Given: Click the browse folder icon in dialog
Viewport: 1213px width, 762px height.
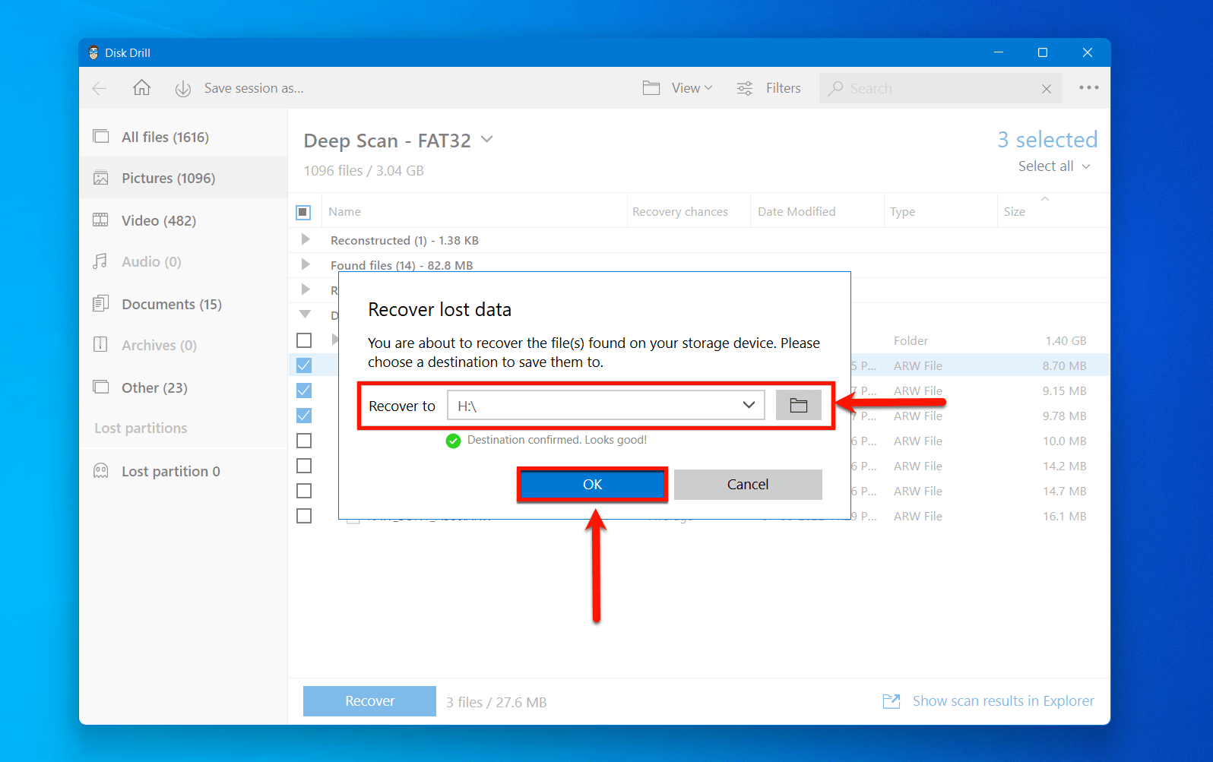Looking at the screenshot, I should pos(798,406).
